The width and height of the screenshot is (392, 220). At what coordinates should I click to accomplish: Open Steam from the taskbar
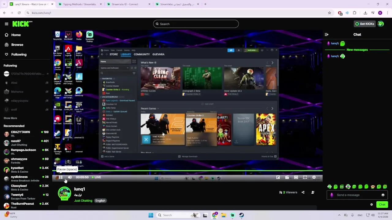tap(242, 215)
